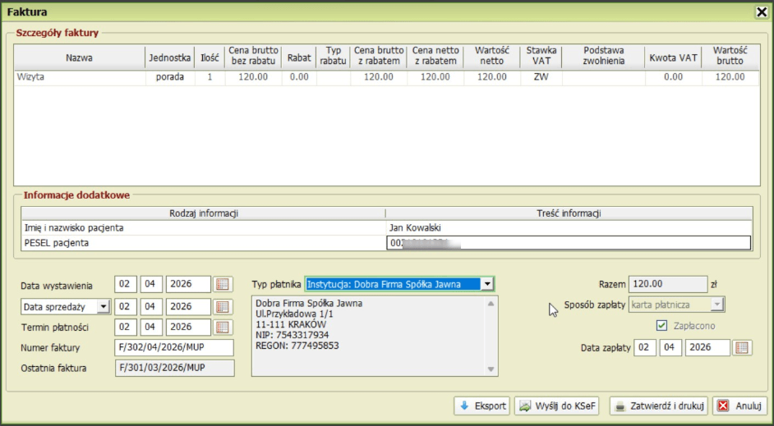Open calendar for Data zapłaty

click(742, 347)
